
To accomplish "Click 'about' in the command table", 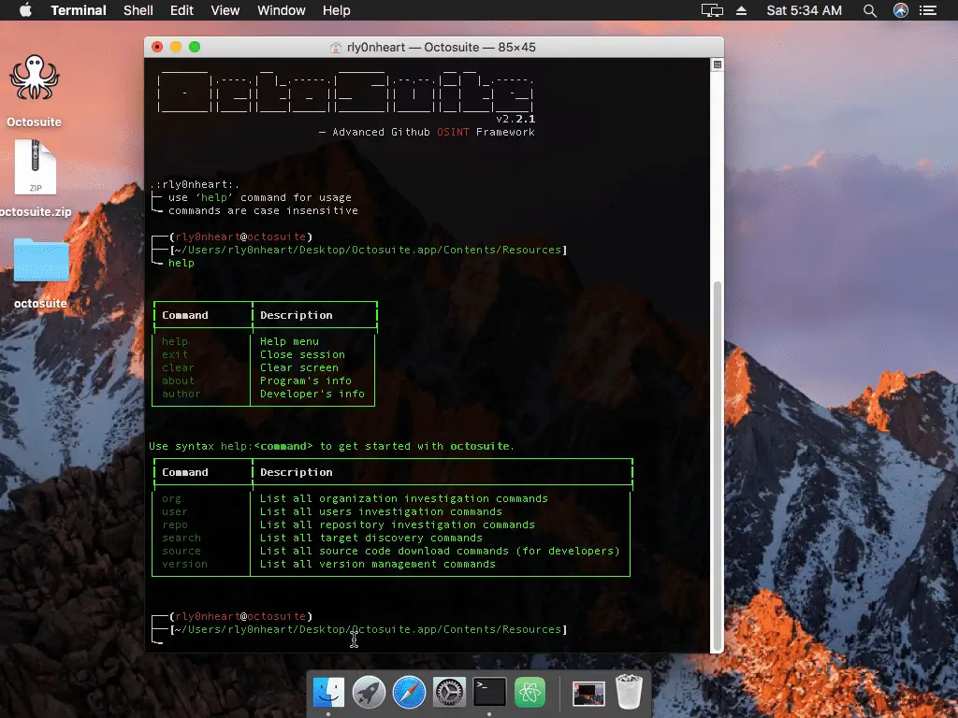I will coord(178,381).
